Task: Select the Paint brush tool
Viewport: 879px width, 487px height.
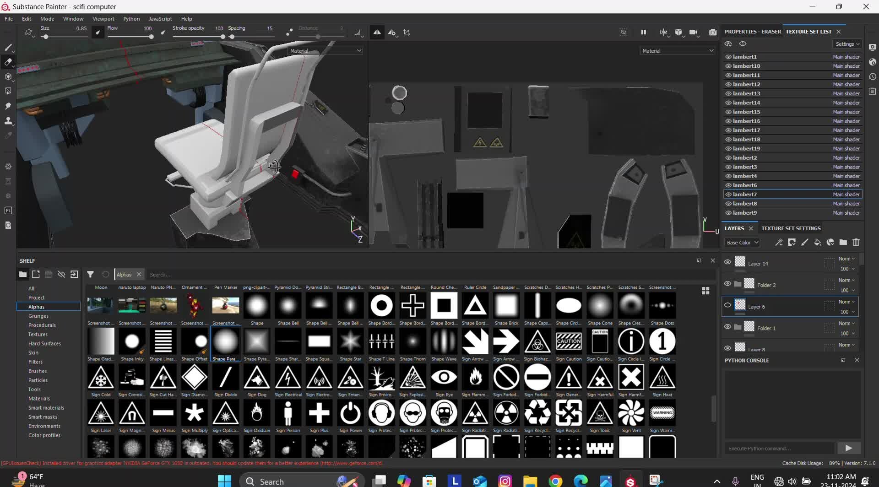Action: (8, 48)
